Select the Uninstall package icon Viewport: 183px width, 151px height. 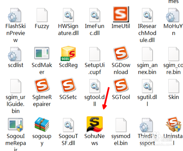point(173,124)
